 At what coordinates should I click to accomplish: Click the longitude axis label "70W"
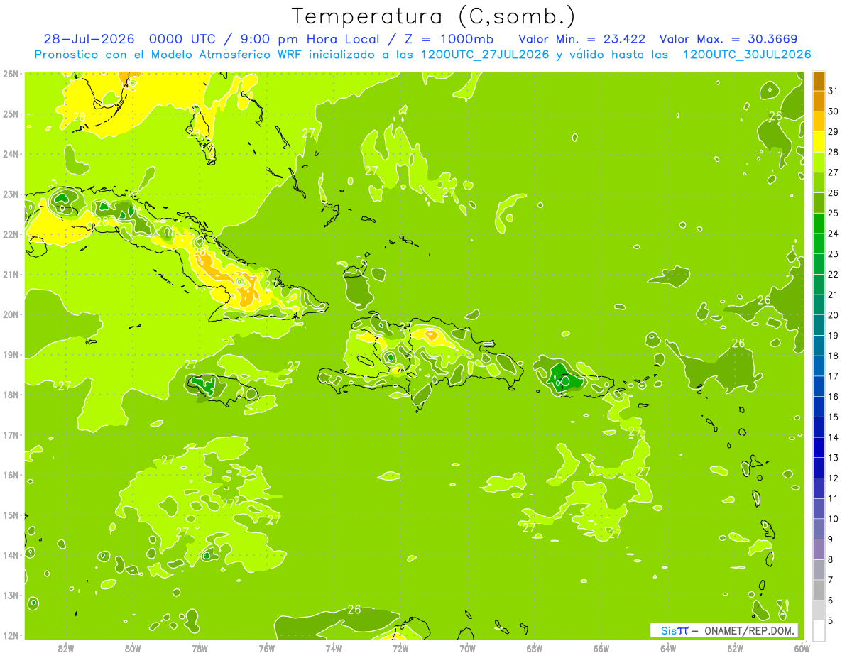(467, 649)
